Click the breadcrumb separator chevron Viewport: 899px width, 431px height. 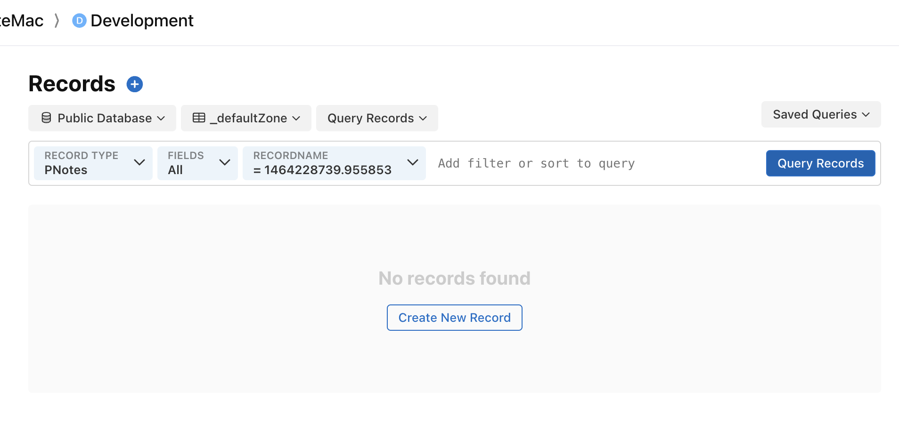pos(57,21)
